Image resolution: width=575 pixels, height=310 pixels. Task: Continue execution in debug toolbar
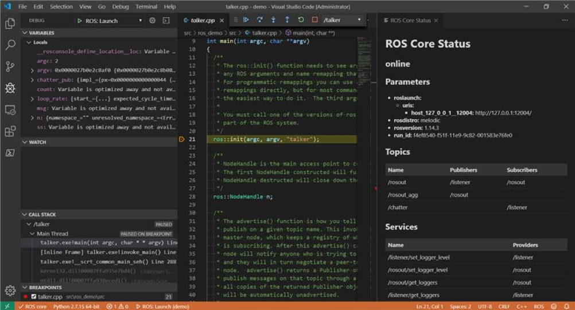click(x=246, y=19)
